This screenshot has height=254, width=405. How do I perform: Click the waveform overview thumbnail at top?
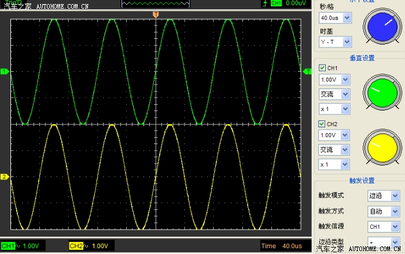pos(155,3)
